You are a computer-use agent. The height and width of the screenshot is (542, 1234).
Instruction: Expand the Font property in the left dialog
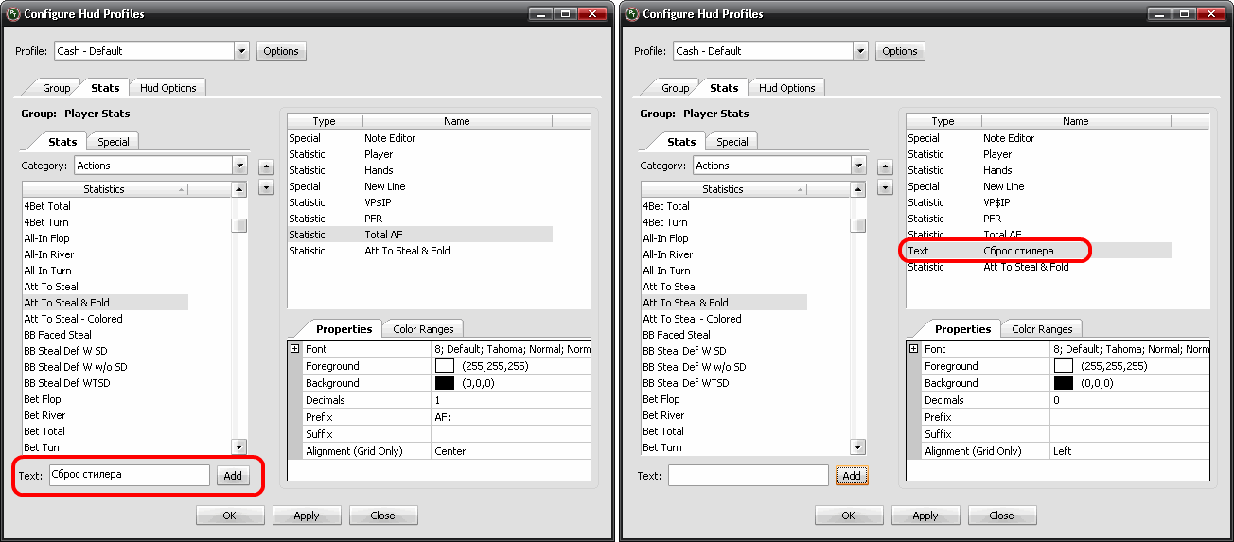(x=294, y=349)
